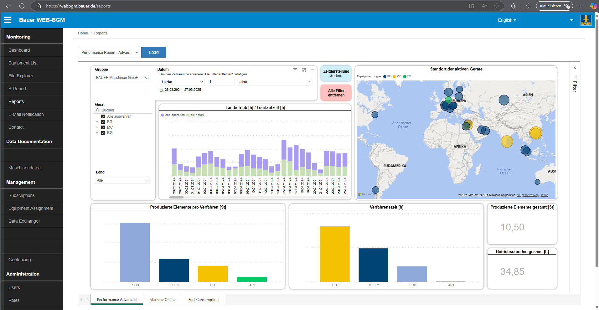Click load operation legend swatch
The height and width of the screenshot is (310, 599).
[x=163, y=115]
